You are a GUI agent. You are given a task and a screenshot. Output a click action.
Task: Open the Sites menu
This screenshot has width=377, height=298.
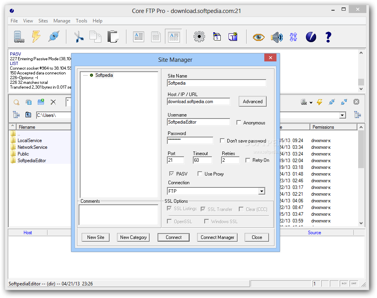click(43, 21)
